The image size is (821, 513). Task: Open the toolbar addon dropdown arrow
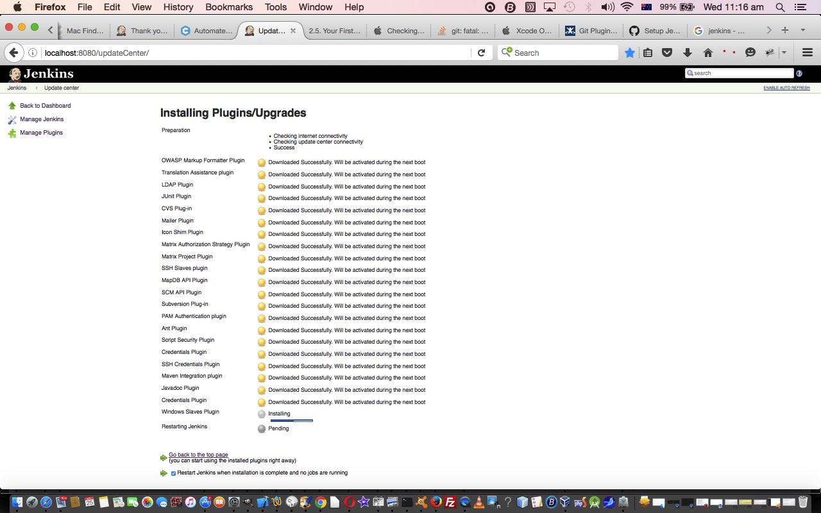784,53
